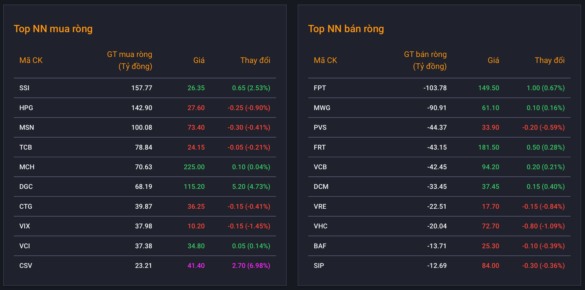The width and height of the screenshot is (585, 290).
Task: Click VCI price 34.80
Action: (196, 246)
